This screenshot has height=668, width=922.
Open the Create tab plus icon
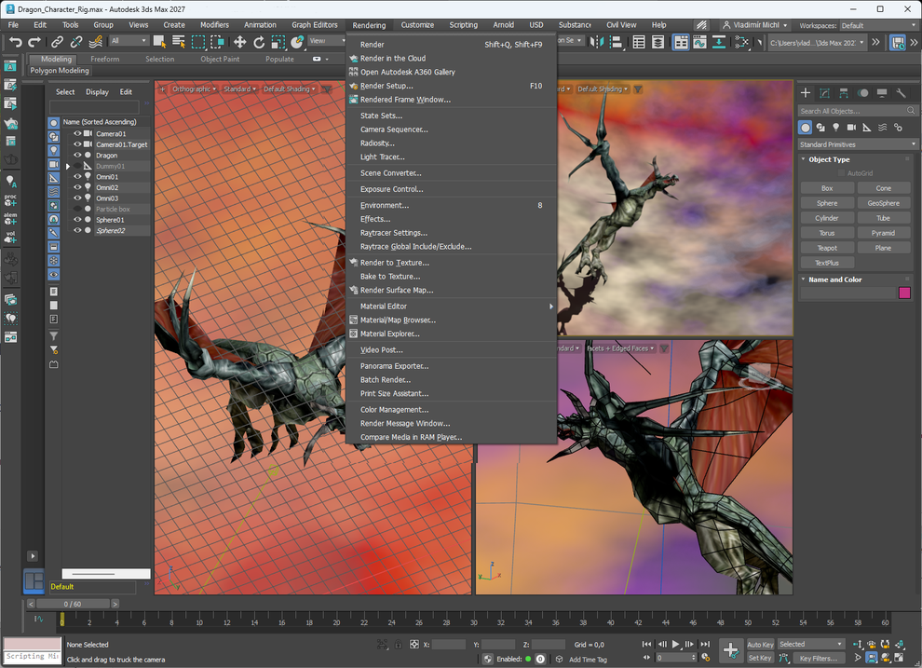point(806,93)
